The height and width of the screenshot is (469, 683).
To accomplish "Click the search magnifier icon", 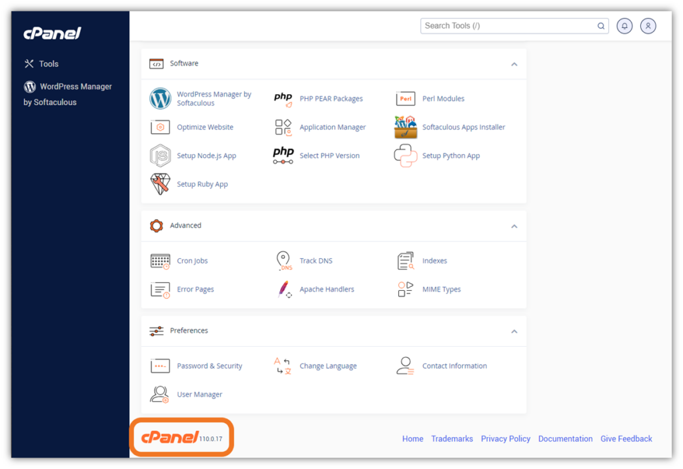I will tap(601, 26).
